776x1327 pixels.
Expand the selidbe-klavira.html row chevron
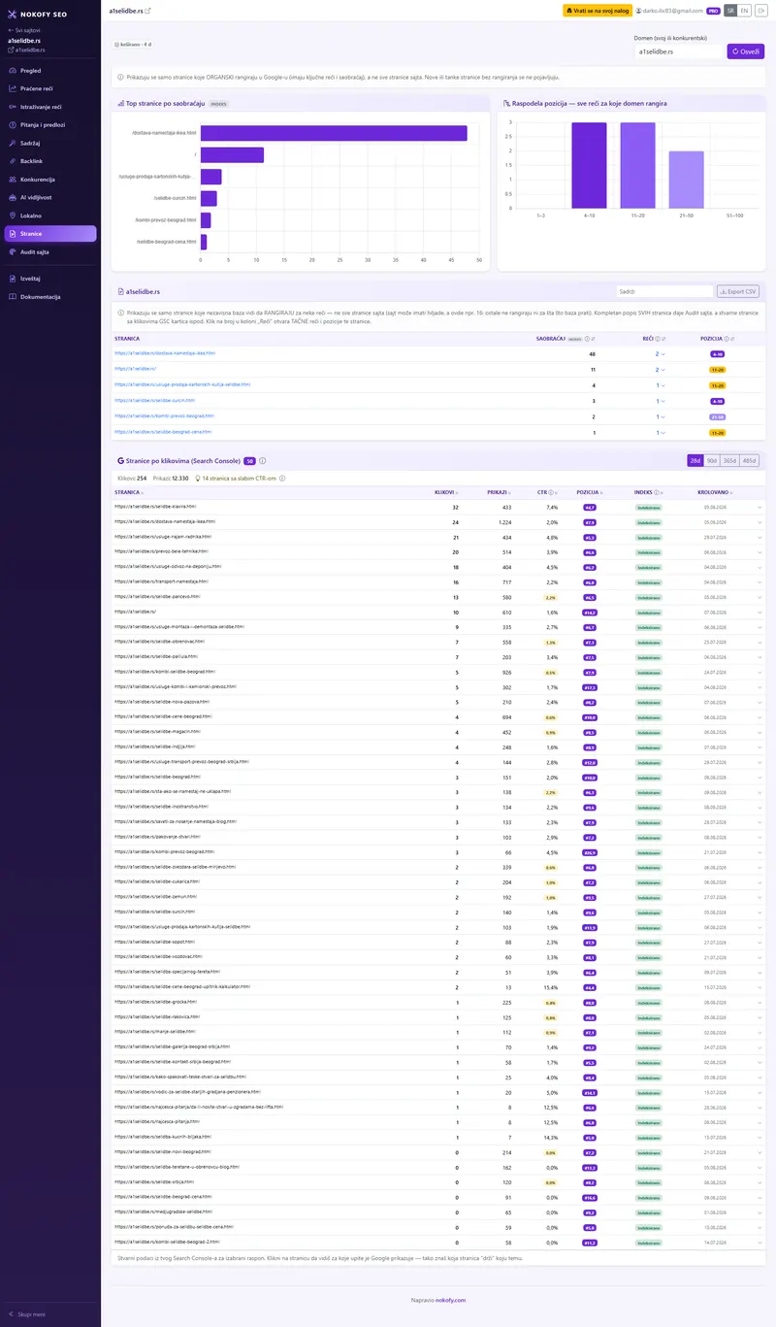click(760, 507)
